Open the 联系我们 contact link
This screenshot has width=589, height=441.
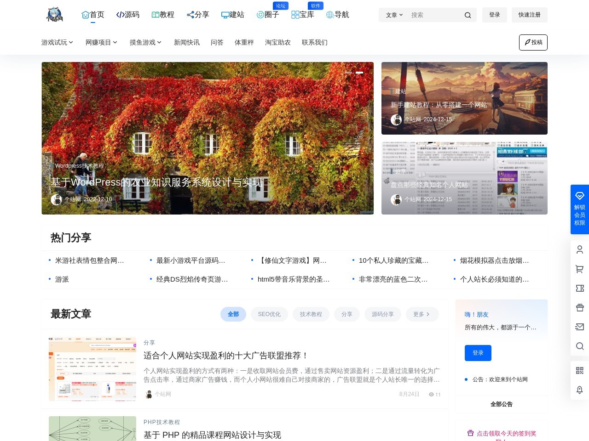pos(315,42)
